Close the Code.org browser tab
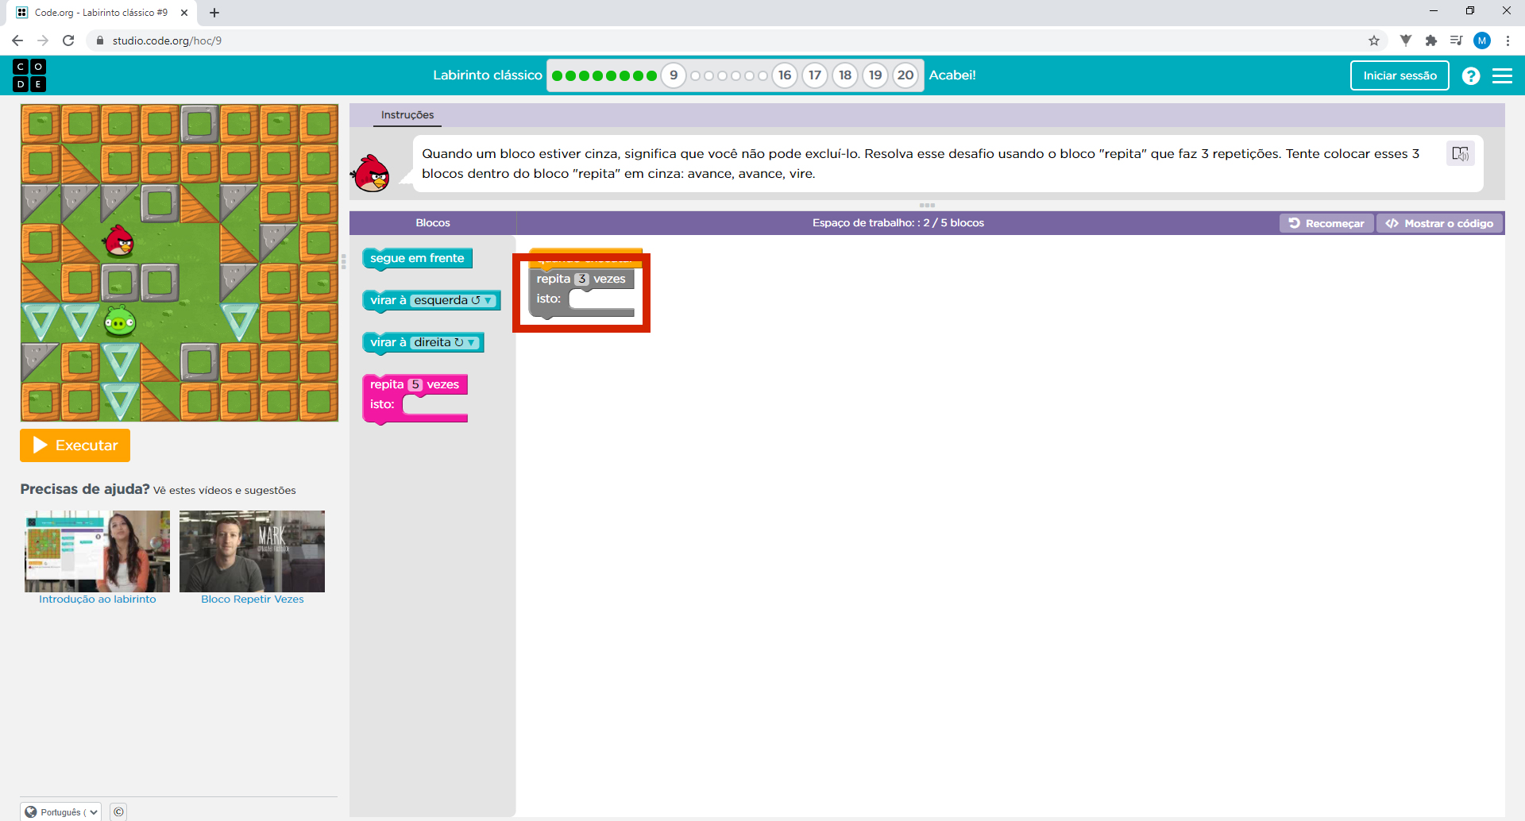The image size is (1525, 821). pyautogui.click(x=184, y=13)
